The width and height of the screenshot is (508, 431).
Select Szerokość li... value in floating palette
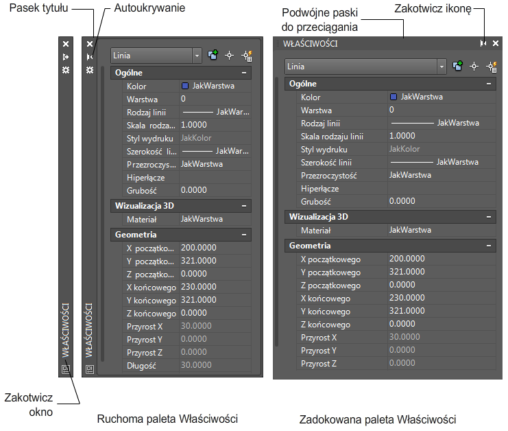tap(215, 151)
